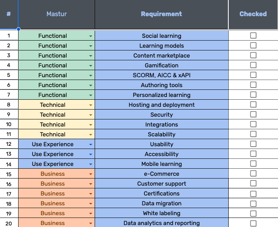Select the Mobile learning cell
The width and height of the screenshot is (278, 227).
[x=161, y=164]
